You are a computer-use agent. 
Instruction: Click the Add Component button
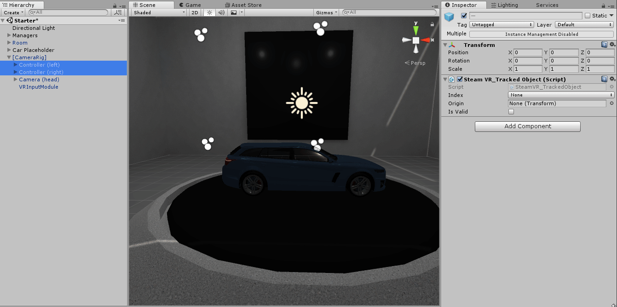(x=527, y=126)
